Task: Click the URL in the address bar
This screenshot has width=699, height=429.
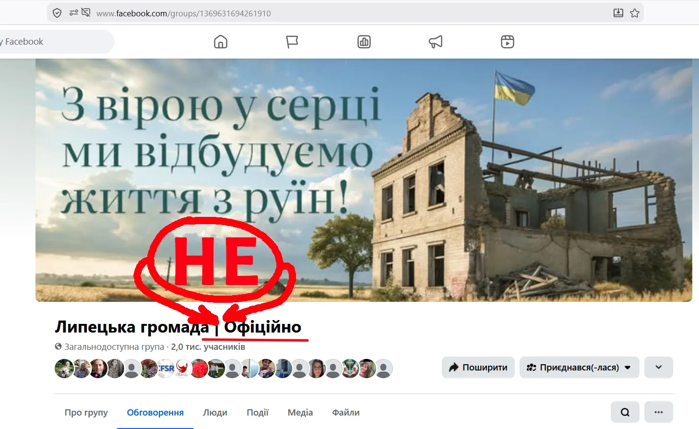Action: click(184, 13)
